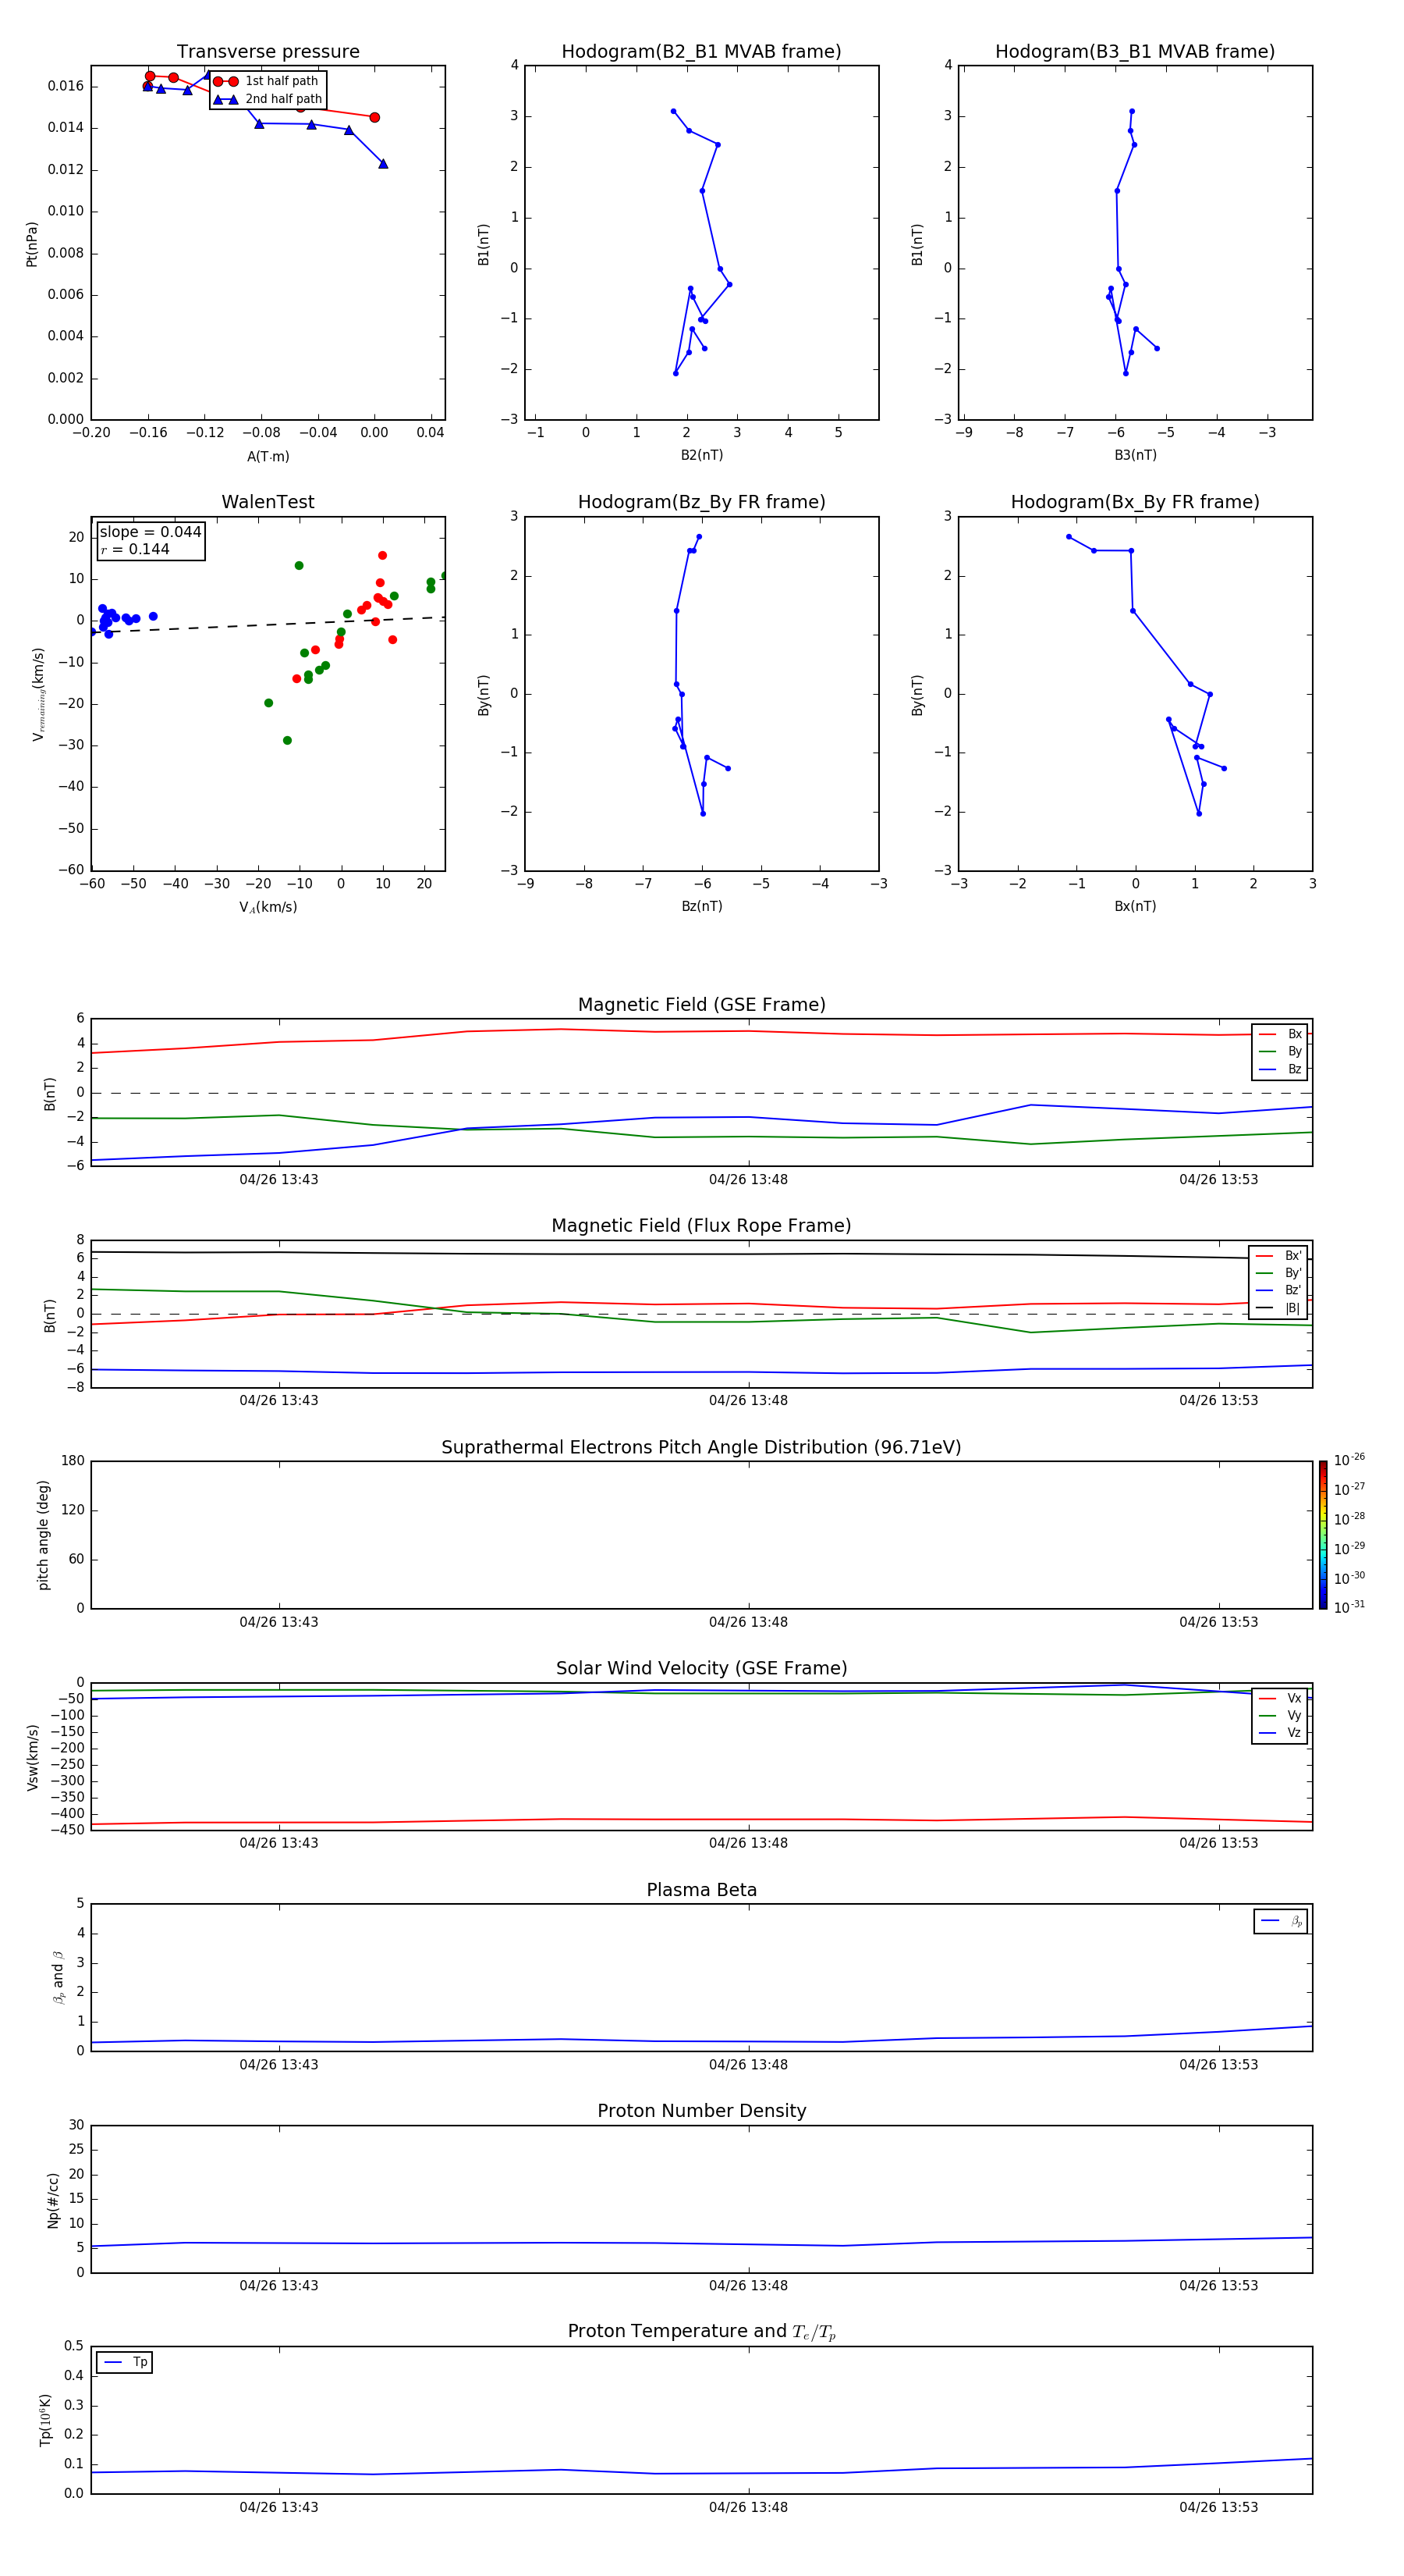Click the Vy legend entry in solar wind plot
The height and width of the screenshot is (2576, 1404).
click(1280, 1716)
